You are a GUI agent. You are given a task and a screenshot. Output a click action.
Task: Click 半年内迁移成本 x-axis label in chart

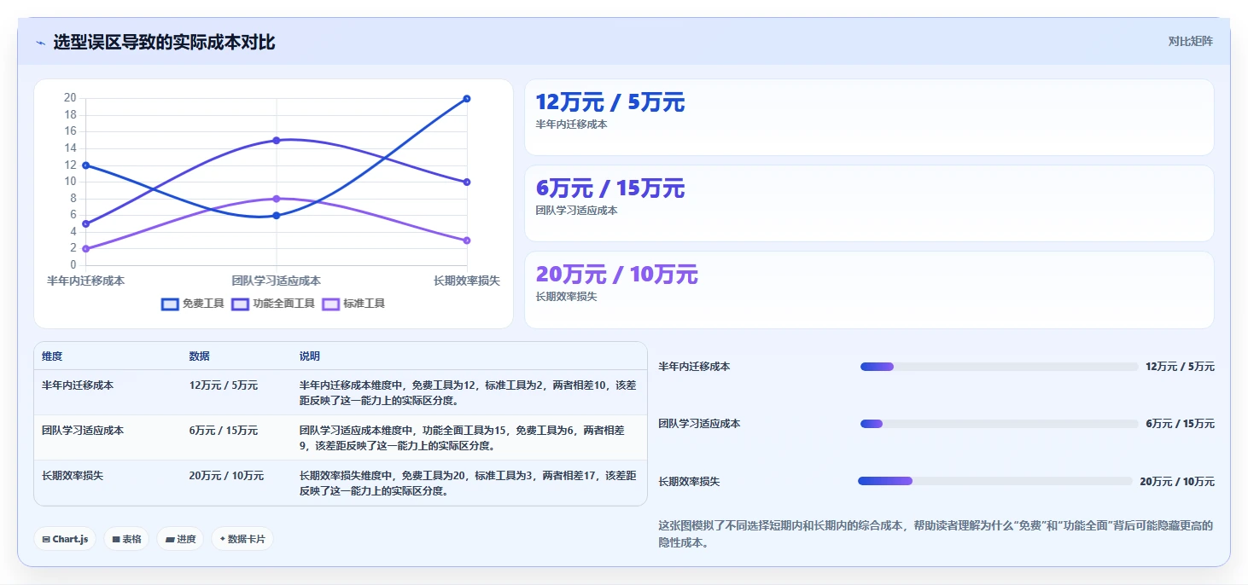(85, 280)
